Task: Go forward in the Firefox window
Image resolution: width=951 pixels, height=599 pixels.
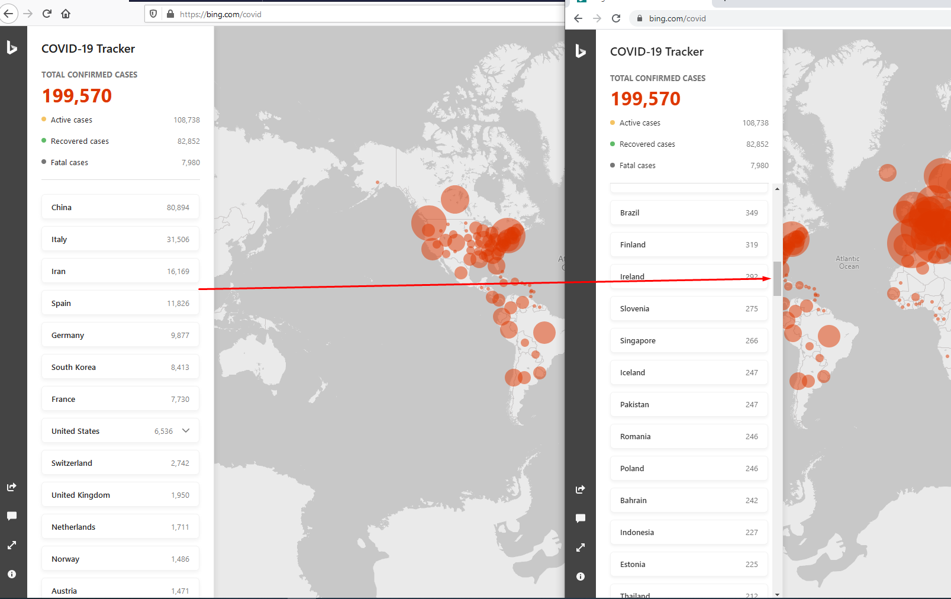Action: (x=28, y=14)
